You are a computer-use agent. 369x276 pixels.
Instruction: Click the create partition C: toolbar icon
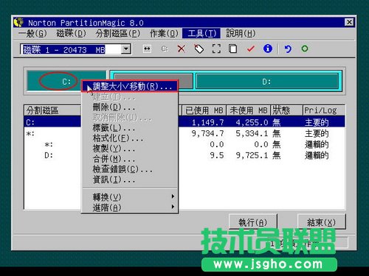click(x=165, y=49)
